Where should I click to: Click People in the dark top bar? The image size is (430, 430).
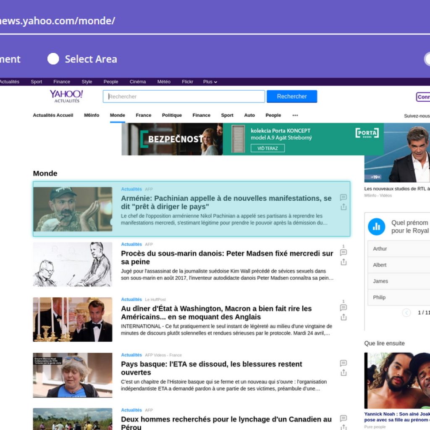(111, 82)
